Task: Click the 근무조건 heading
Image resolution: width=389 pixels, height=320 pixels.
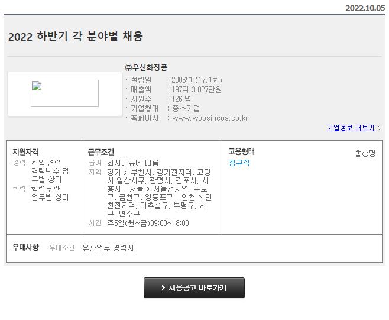Action: tap(101, 151)
